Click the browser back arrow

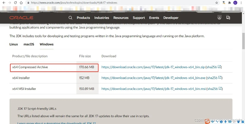click(3, 2)
